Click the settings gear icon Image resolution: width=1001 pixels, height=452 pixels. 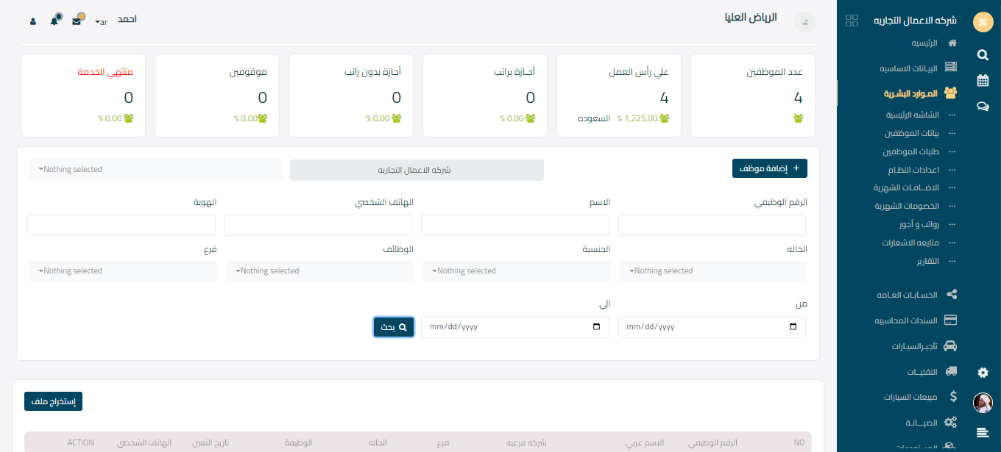[983, 373]
